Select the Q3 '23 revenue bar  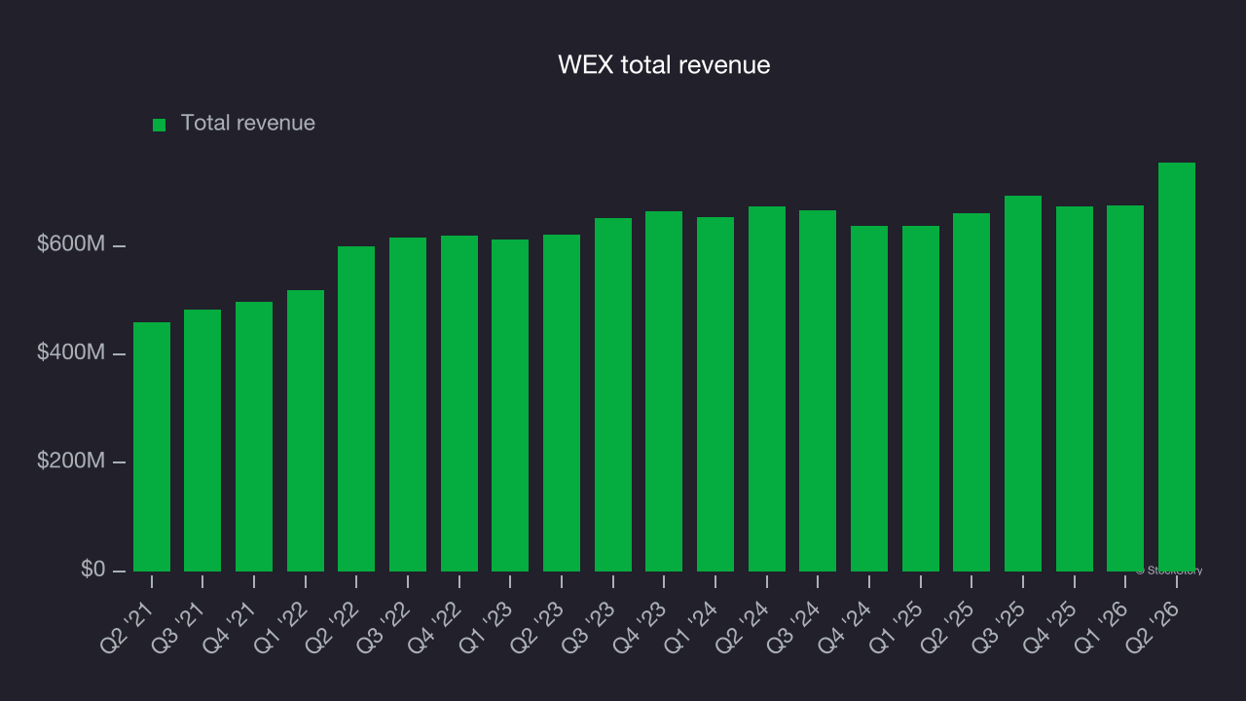tap(613, 394)
